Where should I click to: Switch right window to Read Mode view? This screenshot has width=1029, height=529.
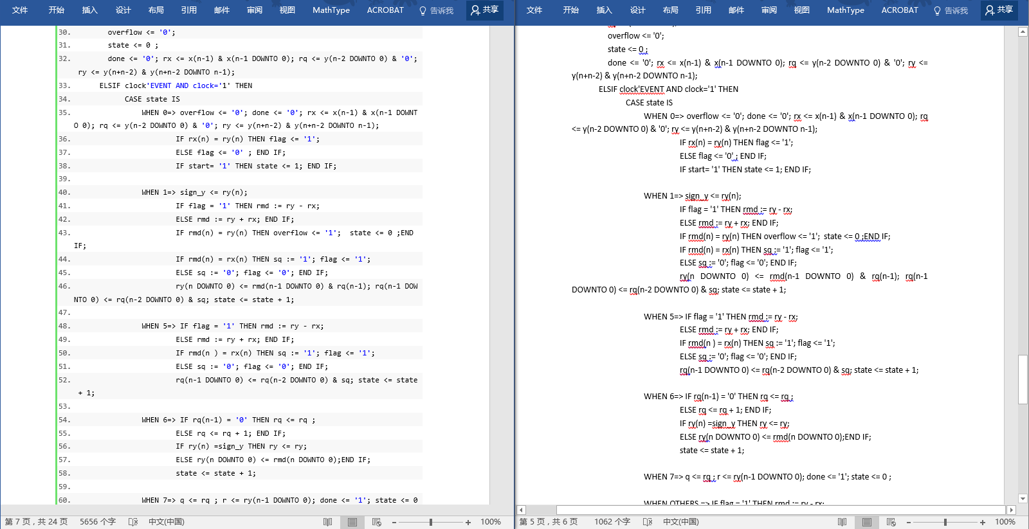842,522
